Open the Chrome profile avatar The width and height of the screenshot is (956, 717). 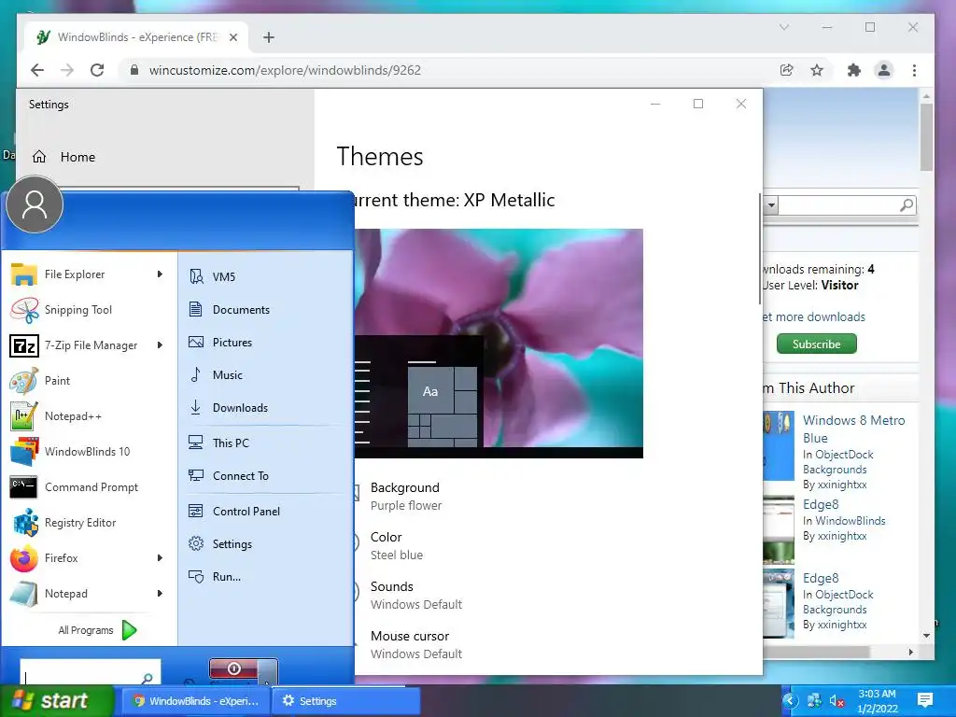click(x=884, y=70)
